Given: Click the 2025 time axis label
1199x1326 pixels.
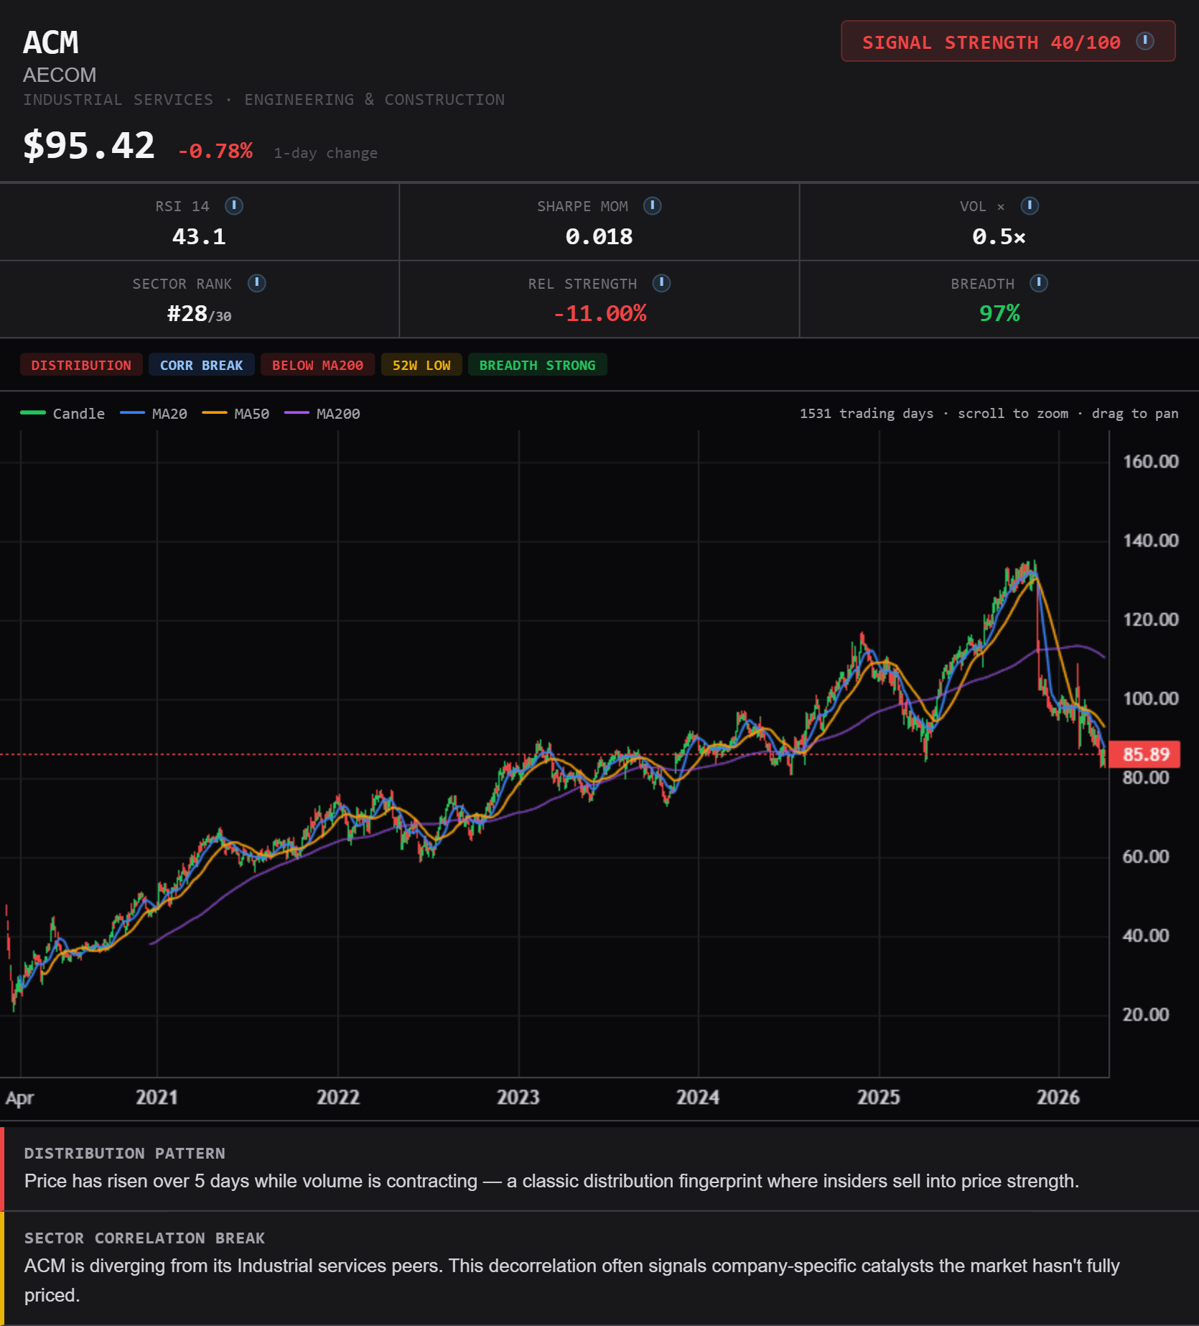Looking at the screenshot, I should [x=879, y=1098].
